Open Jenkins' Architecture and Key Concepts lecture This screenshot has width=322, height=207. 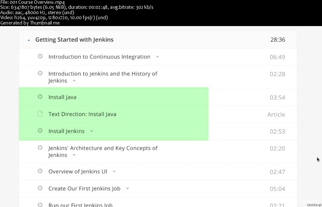(103, 152)
